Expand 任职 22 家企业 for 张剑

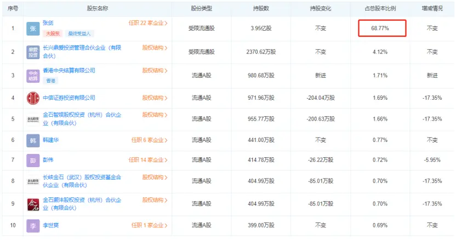click(148, 23)
